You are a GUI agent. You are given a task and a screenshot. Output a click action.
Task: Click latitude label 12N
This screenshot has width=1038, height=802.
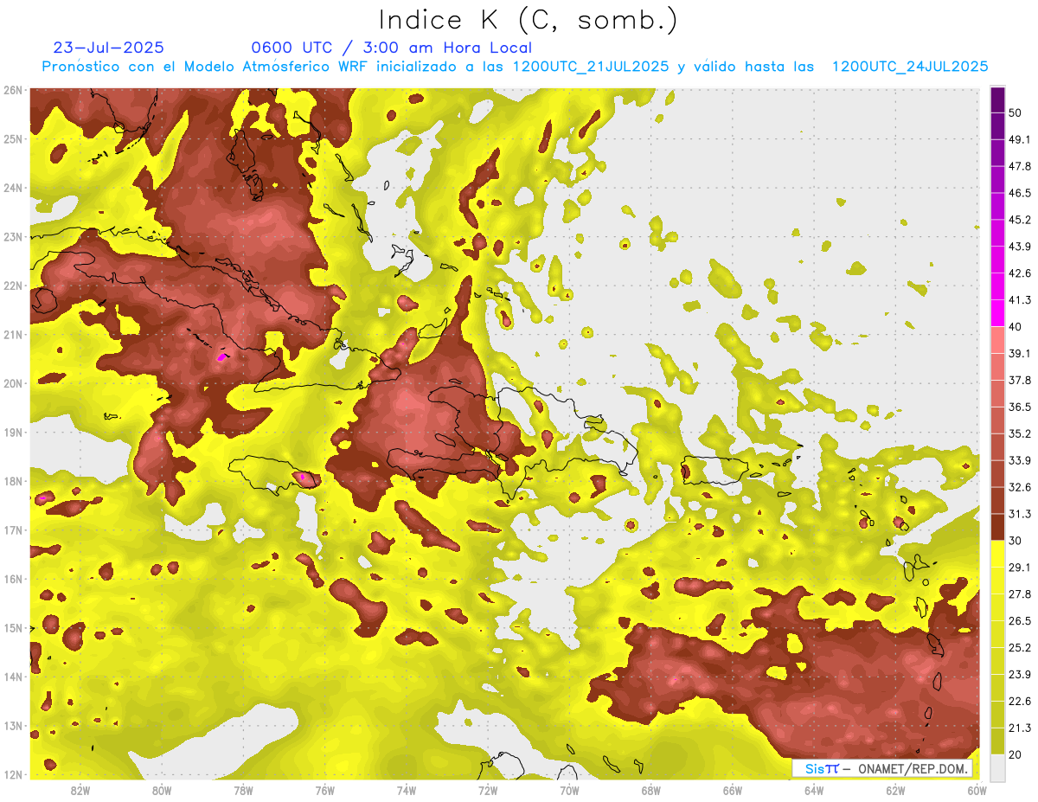click(x=13, y=774)
